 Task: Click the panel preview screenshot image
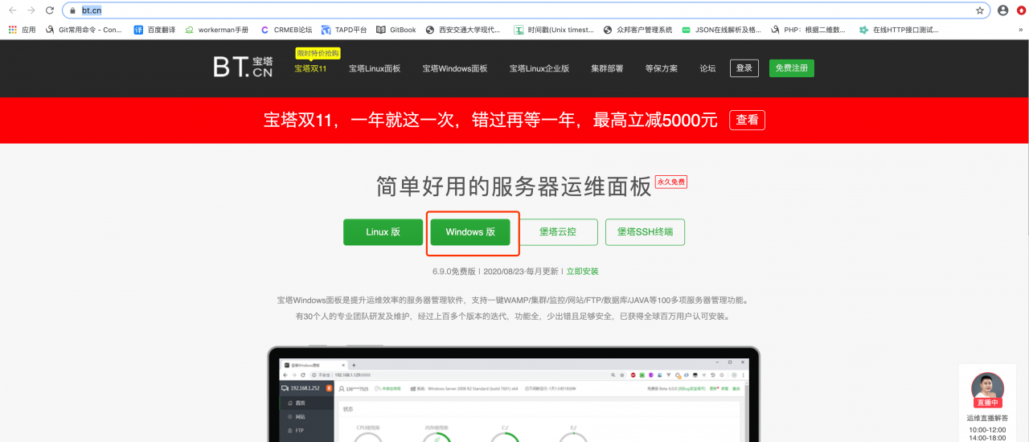514,395
